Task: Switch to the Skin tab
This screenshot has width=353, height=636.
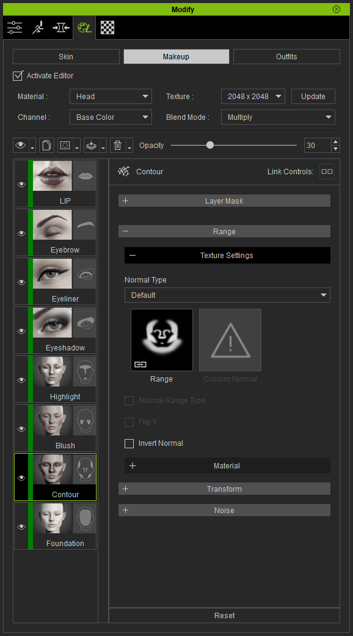Action: (66, 57)
